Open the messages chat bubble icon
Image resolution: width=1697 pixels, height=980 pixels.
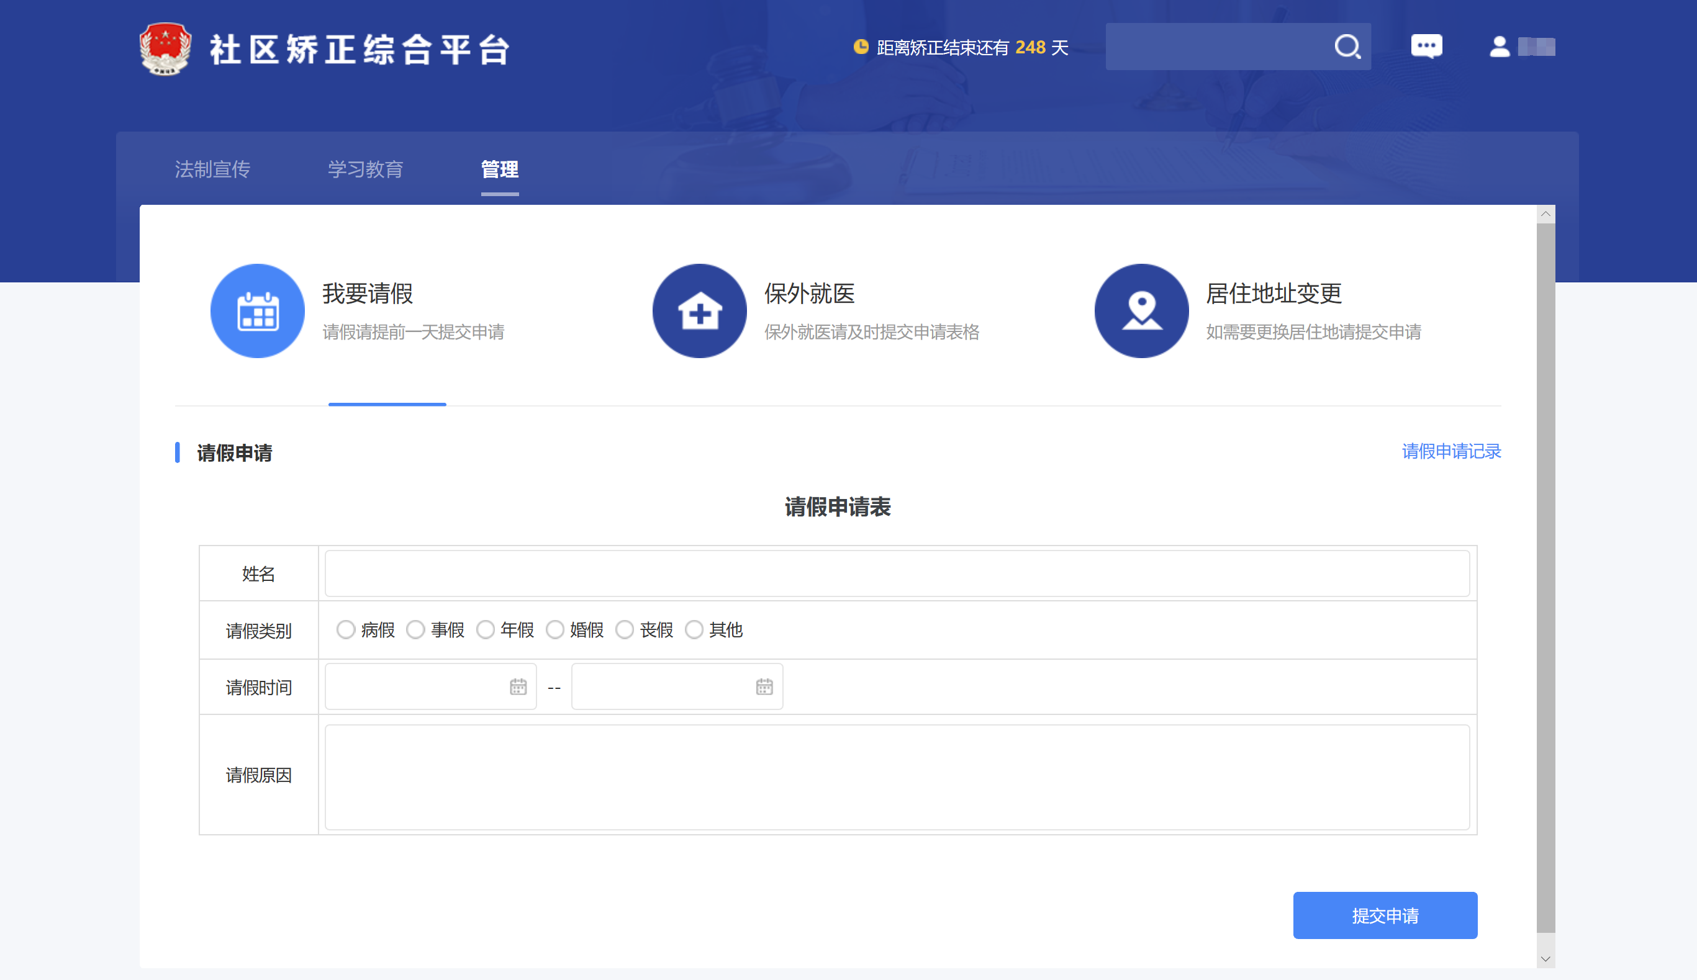point(1426,47)
